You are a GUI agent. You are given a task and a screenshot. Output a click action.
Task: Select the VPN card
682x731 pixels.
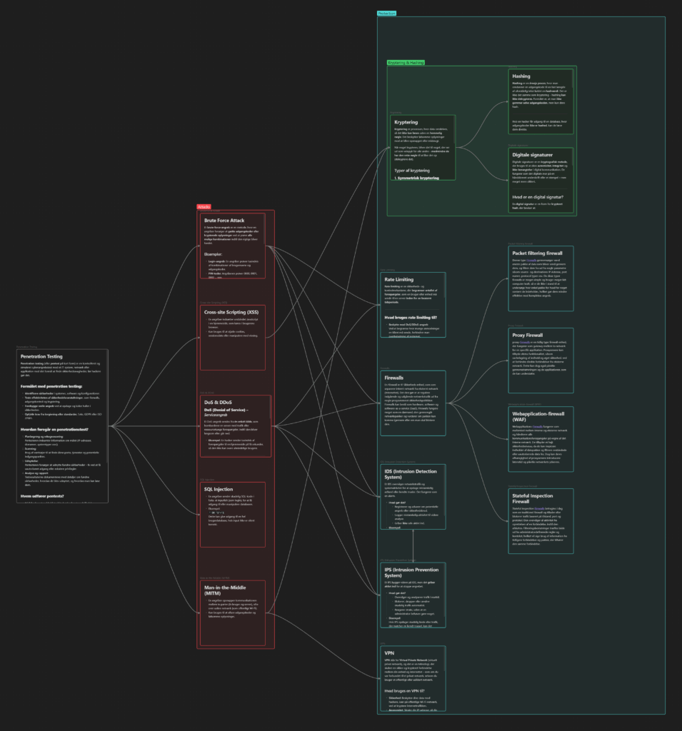point(413,680)
